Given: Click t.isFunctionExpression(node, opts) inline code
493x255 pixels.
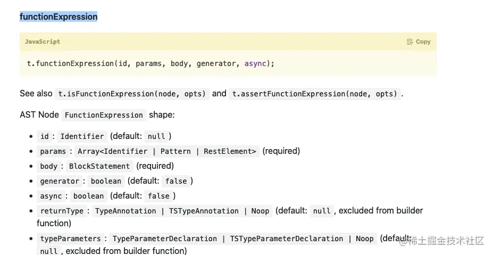Looking at the screenshot, I should click(131, 94).
